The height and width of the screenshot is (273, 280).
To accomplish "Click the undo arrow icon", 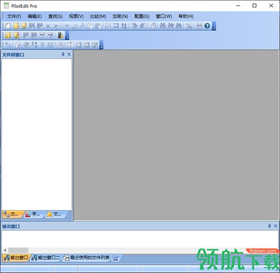I will 66,26.
